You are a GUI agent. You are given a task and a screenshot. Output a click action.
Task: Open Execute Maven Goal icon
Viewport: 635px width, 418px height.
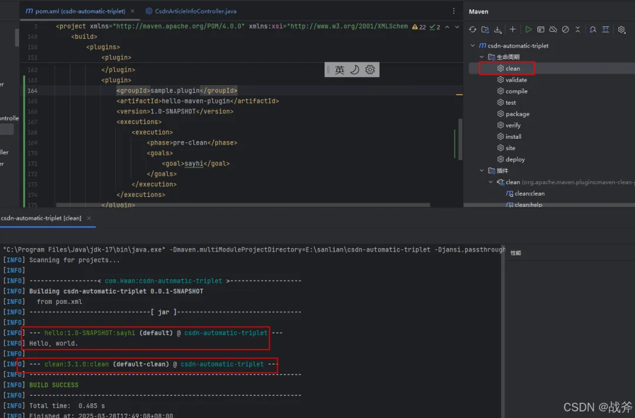[x=541, y=29]
